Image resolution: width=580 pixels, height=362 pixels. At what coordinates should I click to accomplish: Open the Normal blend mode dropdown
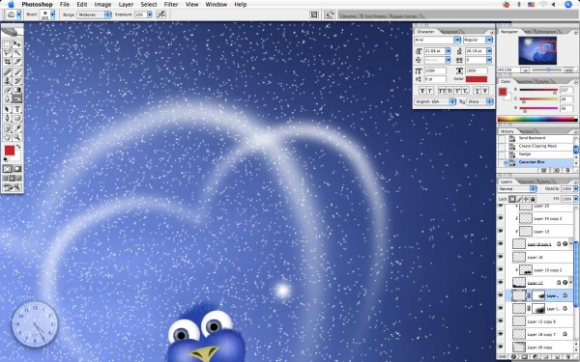point(517,189)
